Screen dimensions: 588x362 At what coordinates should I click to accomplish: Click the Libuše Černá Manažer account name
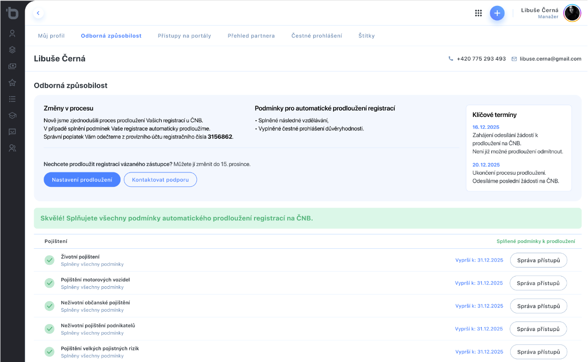pos(539,13)
